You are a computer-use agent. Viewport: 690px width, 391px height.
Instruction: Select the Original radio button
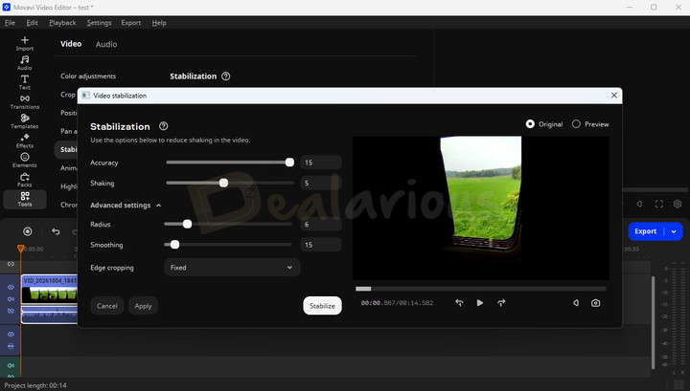[x=530, y=124]
